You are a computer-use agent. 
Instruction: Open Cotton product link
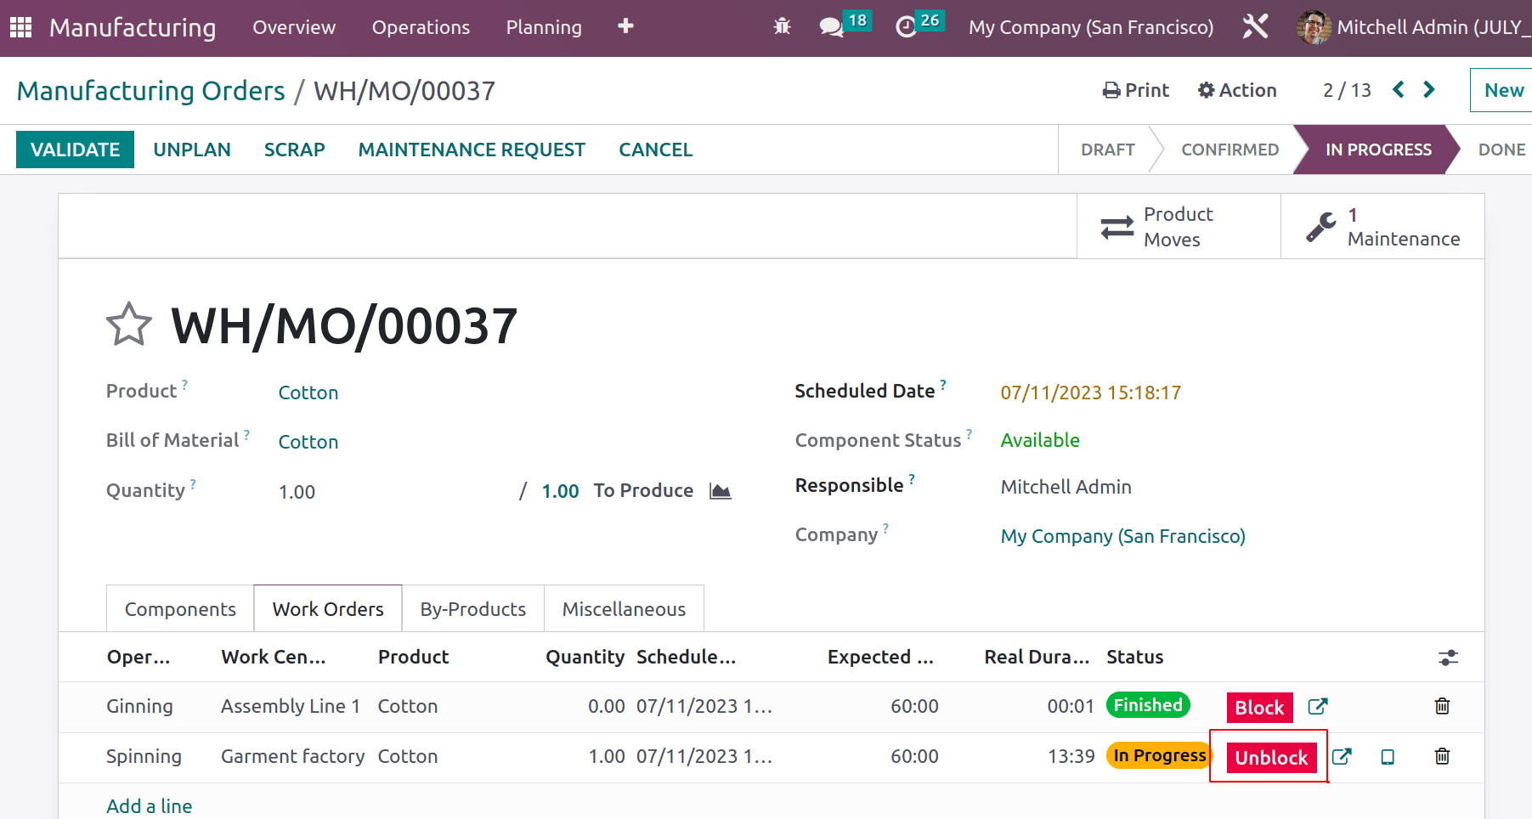[x=308, y=393]
